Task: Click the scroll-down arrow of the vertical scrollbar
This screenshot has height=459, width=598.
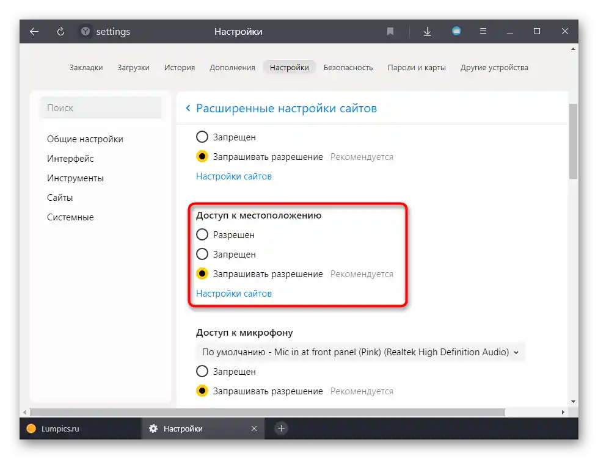Action: [573, 402]
